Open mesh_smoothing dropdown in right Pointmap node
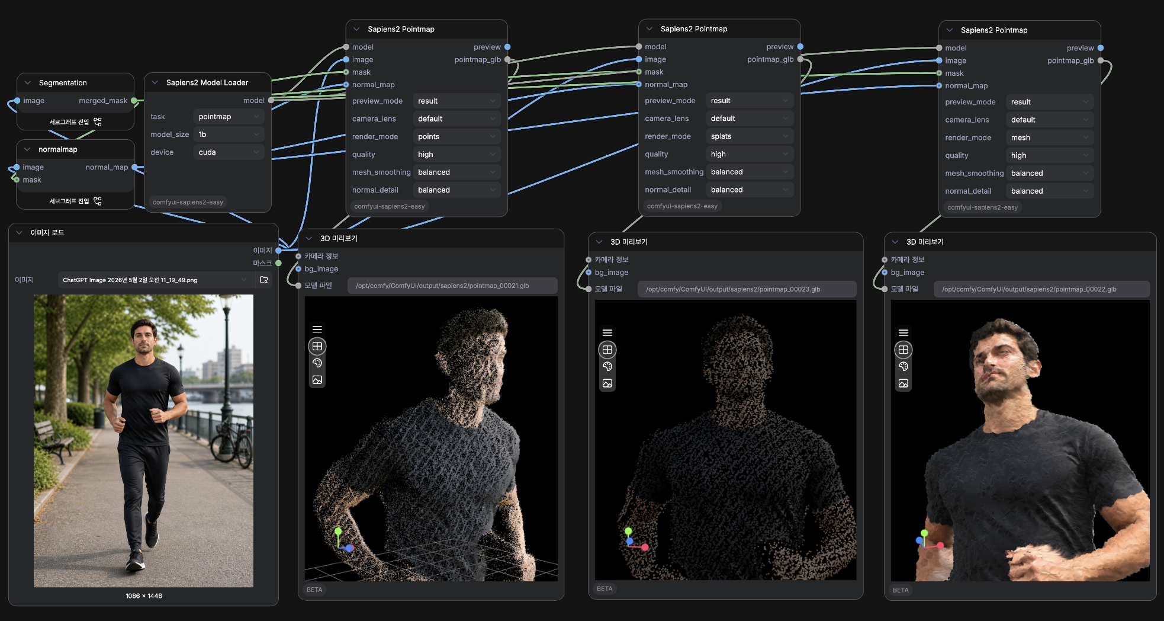 coord(1050,173)
